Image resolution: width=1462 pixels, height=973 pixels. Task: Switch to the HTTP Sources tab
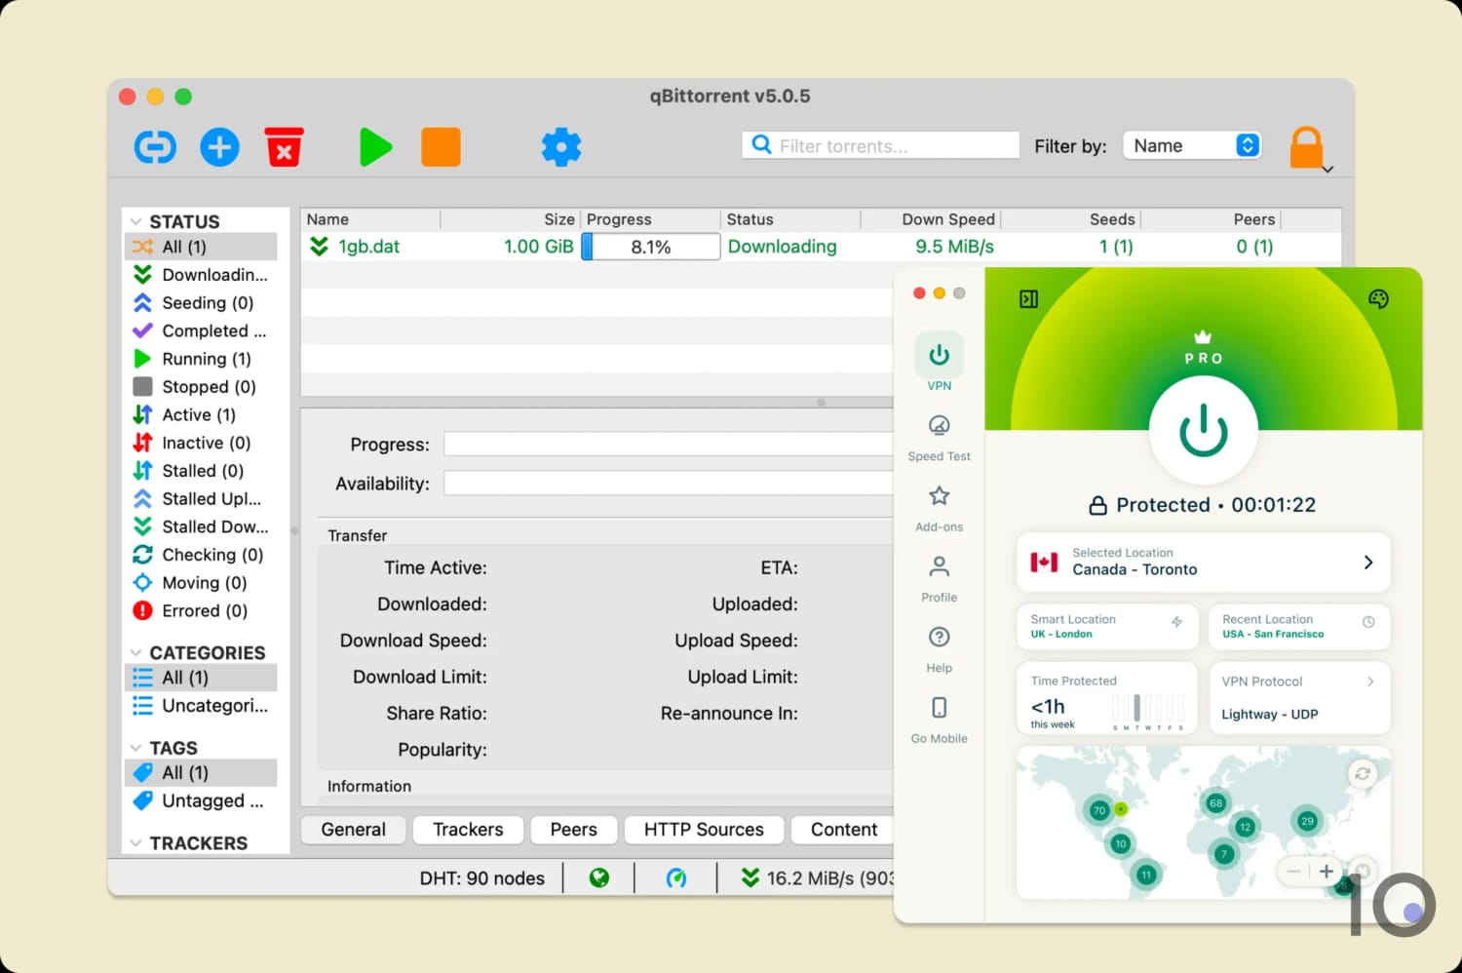pos(704,830)
